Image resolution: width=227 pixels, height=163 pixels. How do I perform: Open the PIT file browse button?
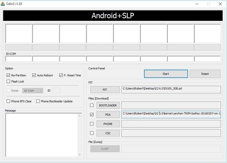[105, 90]
